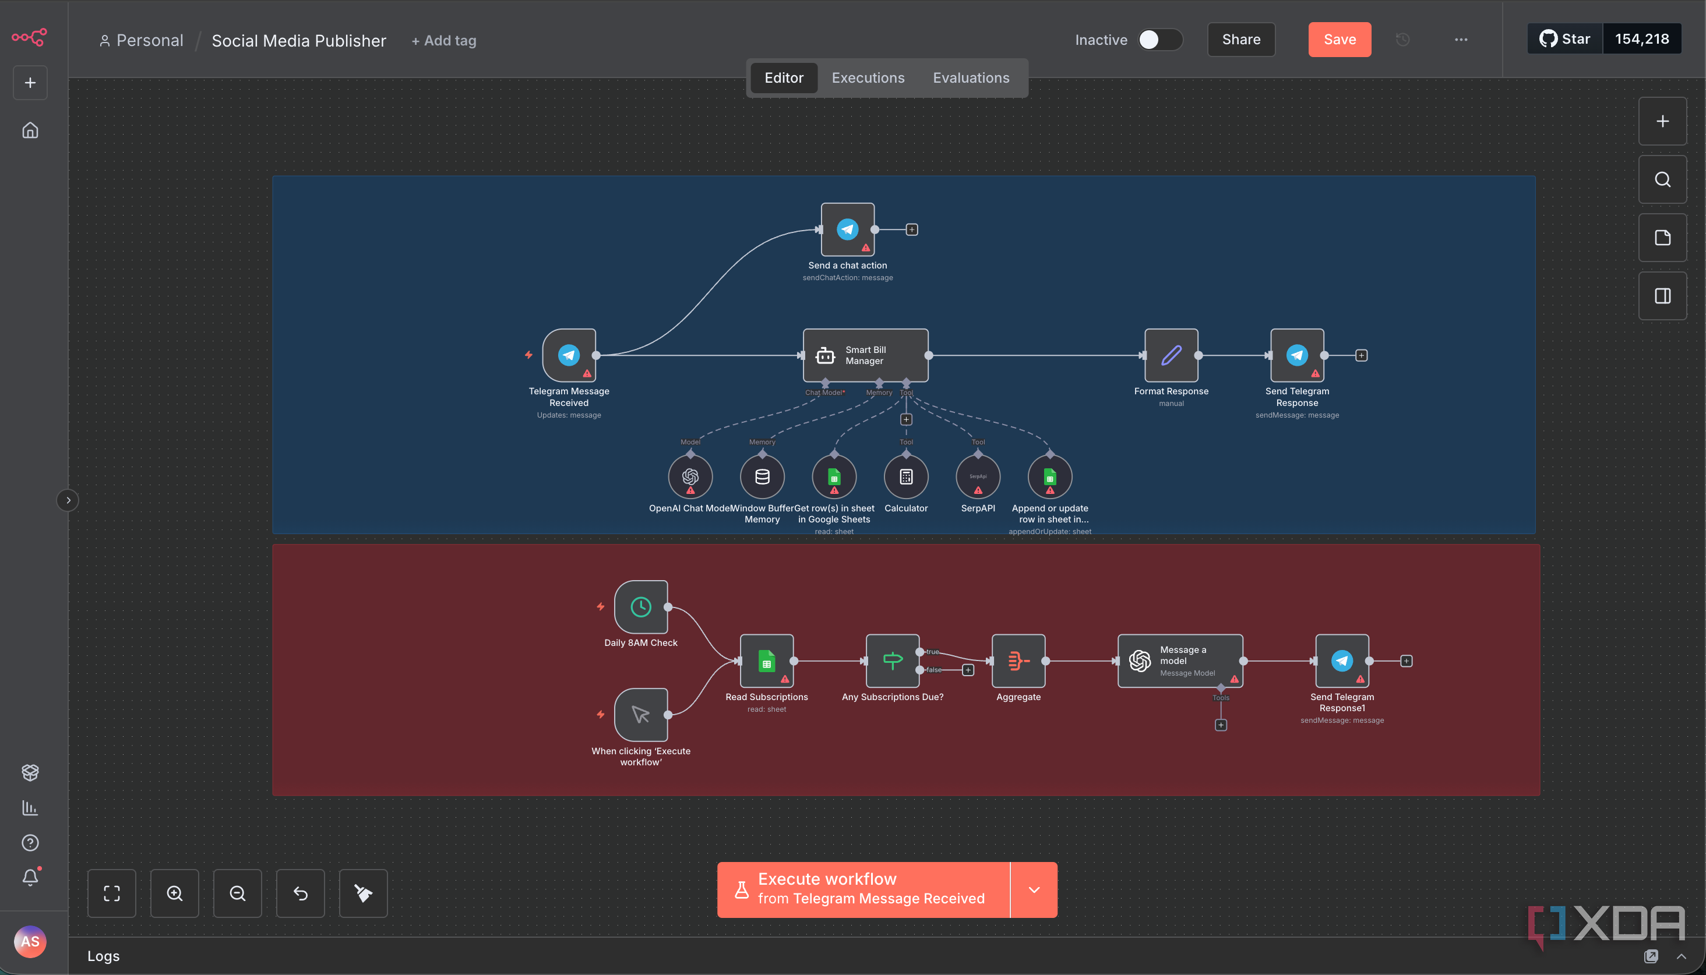
Task: Select the Read Subscriptions sheet node
Action: point(767,661)
